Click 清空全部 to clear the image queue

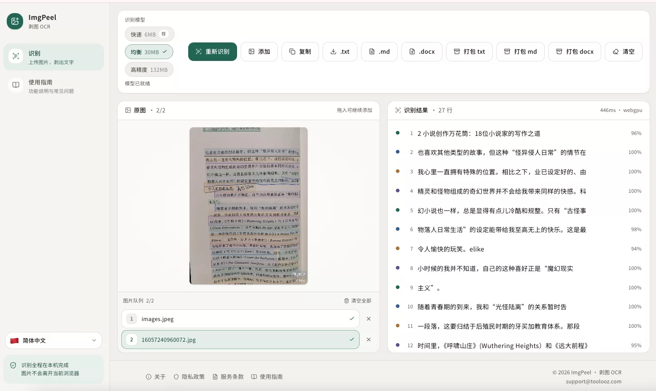tap(357, 301)
